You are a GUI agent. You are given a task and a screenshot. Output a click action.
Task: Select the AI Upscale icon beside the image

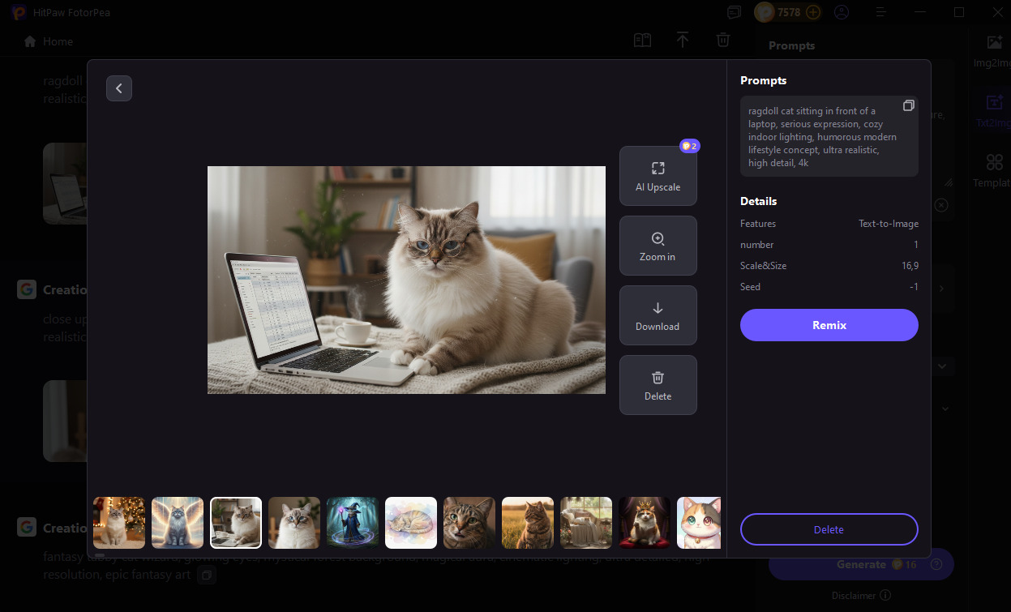pyautogui.click(x=658, y=168)
